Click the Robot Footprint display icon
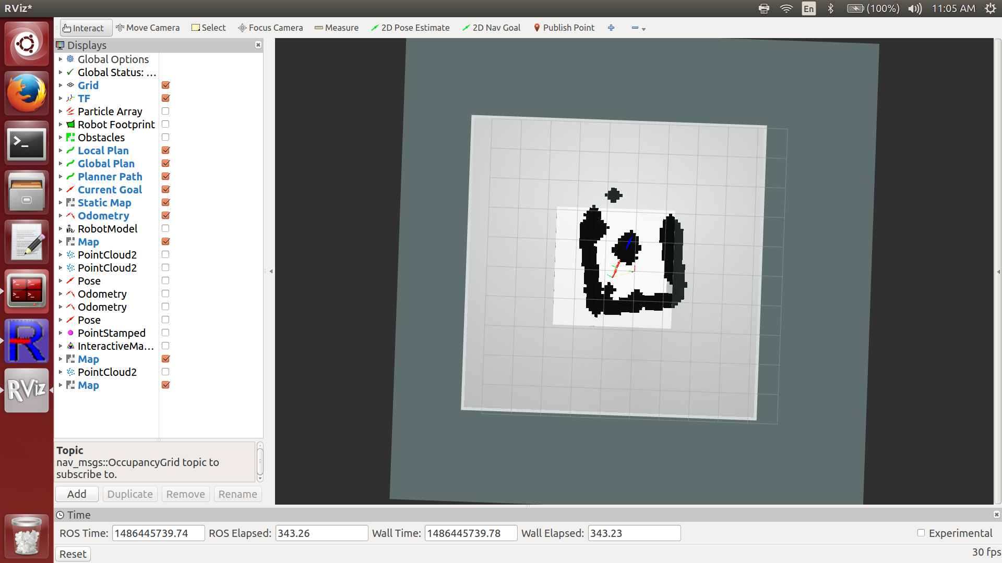Viewport: 1002px width, 563px height. [x=70, y=125]
